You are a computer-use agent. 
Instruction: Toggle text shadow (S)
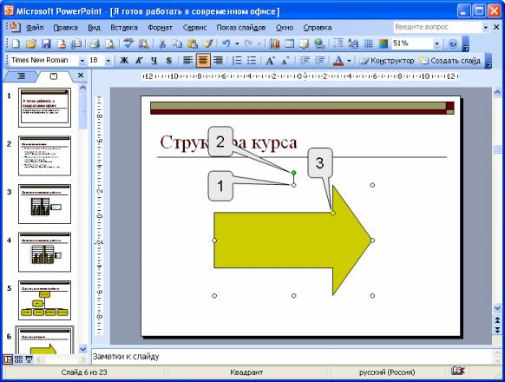coord(168,61)
